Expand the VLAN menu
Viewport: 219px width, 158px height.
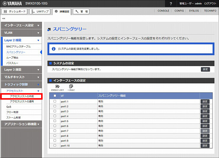point(21,33)
